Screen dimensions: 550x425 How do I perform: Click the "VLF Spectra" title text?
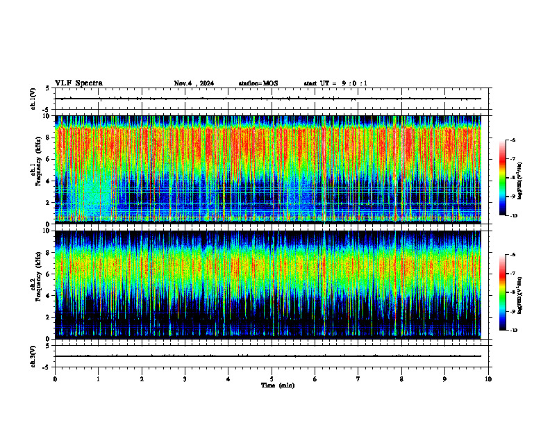coord(78,83)
